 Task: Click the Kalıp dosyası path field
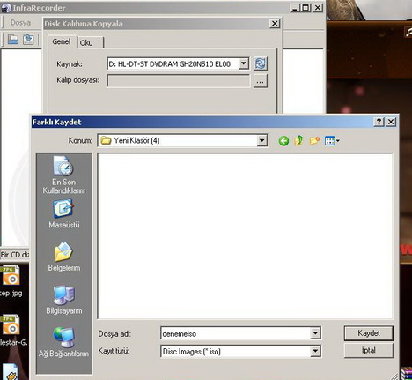coord(179,81)
